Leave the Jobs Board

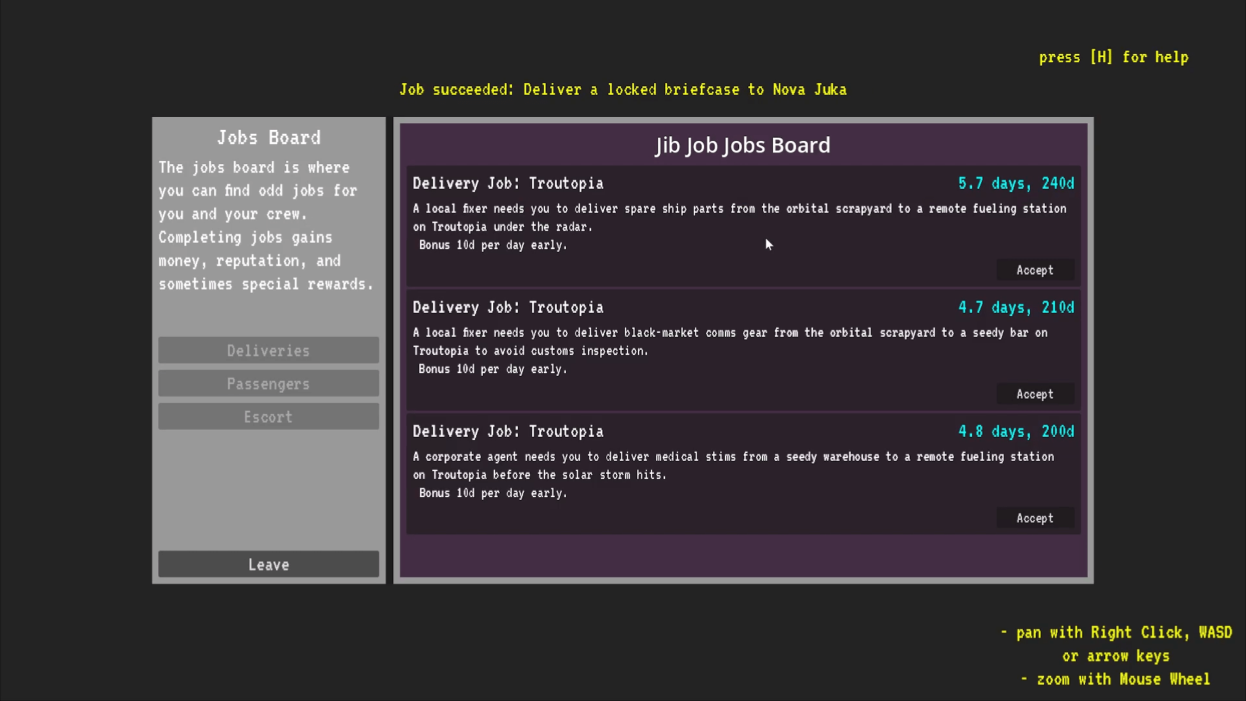tap(269, 564)
